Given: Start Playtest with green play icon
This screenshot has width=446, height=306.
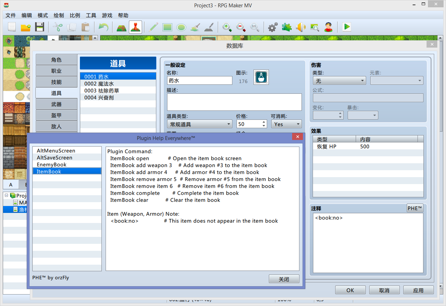Looking at the screenshot, I should [346, 27].
